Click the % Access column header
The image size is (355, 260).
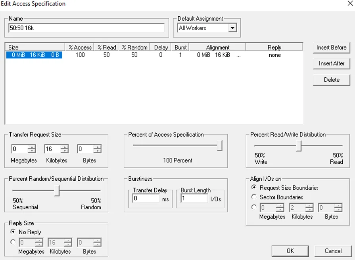point(80,47)
